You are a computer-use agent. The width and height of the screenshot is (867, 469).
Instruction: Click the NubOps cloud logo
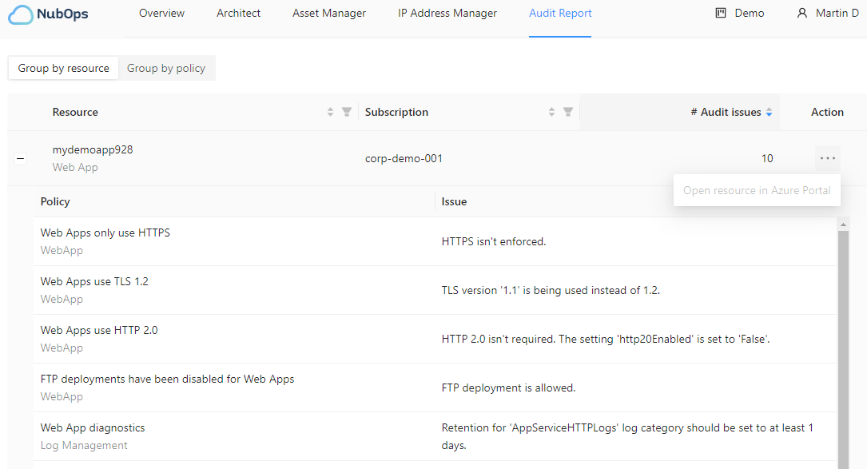(x=22, y=14)
